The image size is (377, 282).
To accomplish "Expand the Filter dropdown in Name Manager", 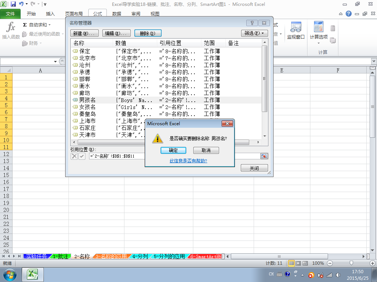I will click(x=254, y=33).
